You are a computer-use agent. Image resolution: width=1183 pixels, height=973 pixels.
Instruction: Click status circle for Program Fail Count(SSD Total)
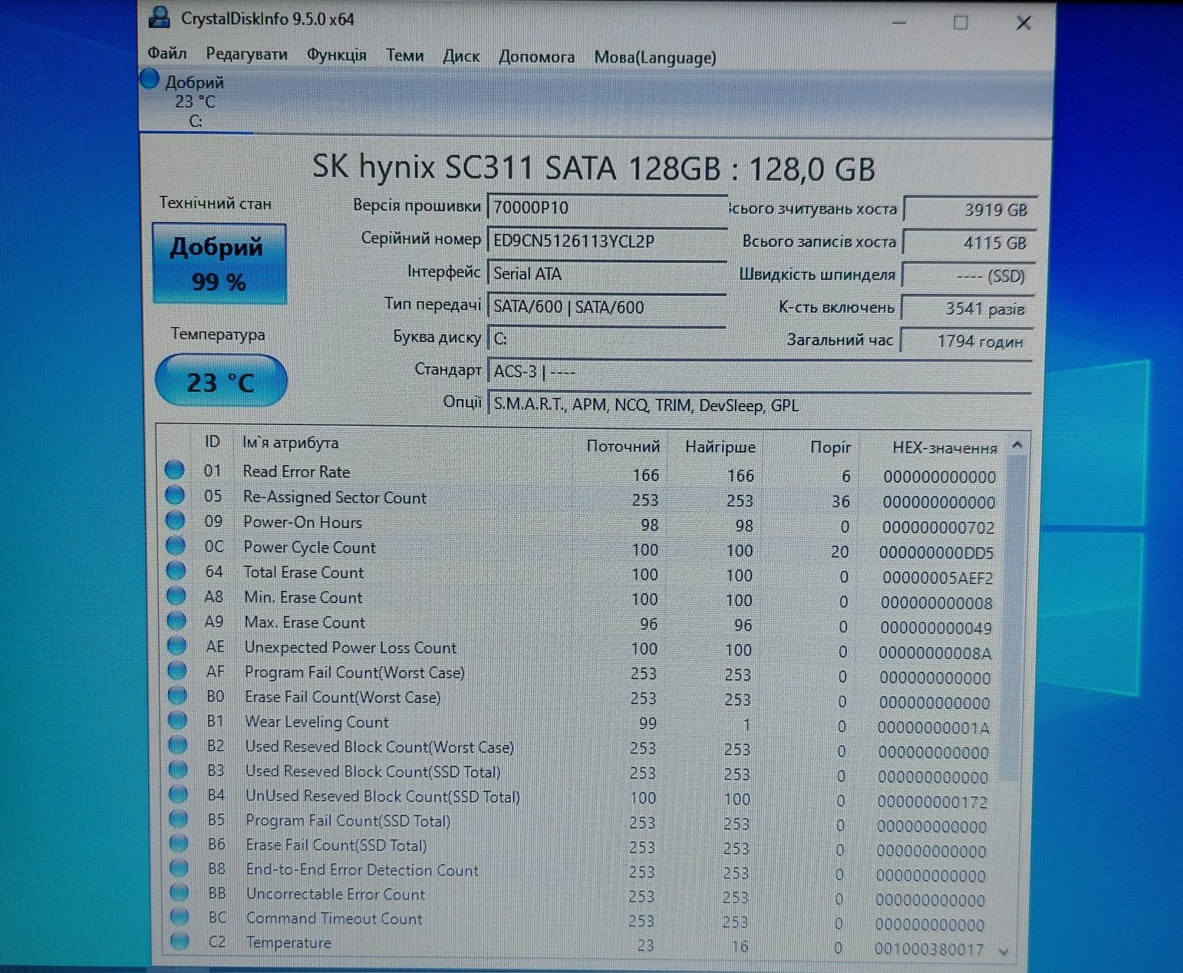[179, 819]
